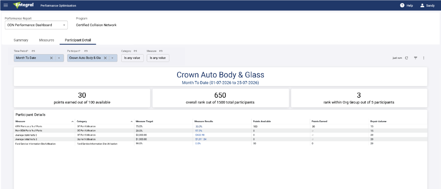Click the Crown Auto Body & Glass heading

220,74
